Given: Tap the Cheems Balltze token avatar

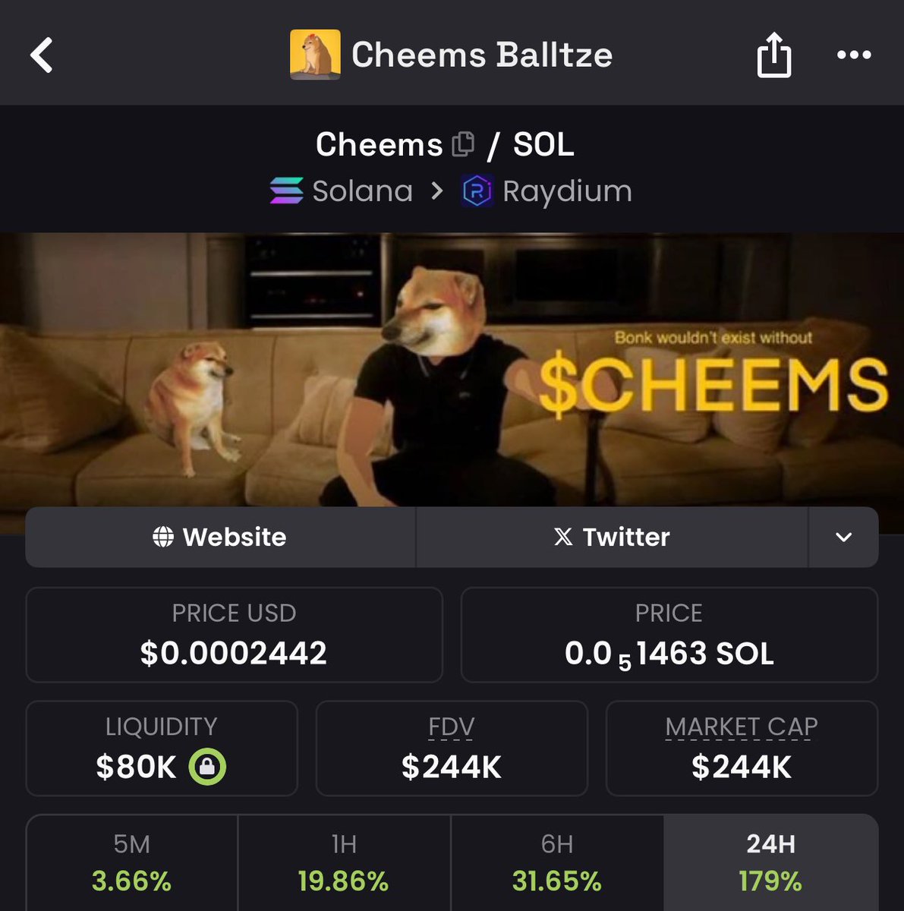Looking at the screenshot, I should point(315,55).
